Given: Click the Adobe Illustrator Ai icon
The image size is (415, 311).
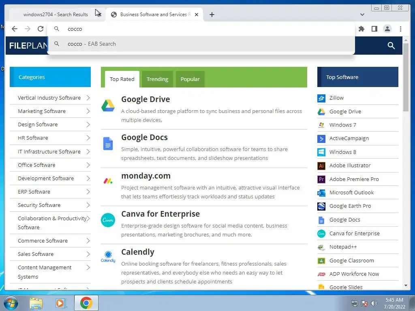Looking at the screenshot, I should 321,166.
